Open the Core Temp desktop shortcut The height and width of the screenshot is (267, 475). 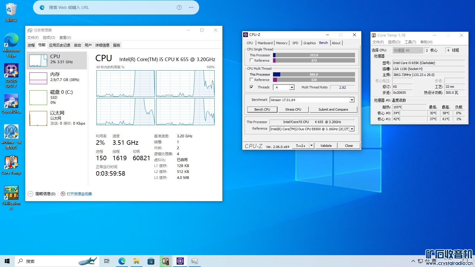(11, 163)
